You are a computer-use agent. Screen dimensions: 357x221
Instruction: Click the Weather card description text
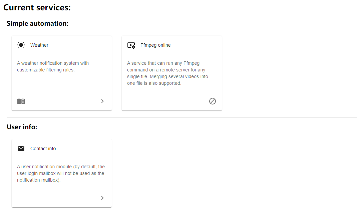tap(53, 66)
